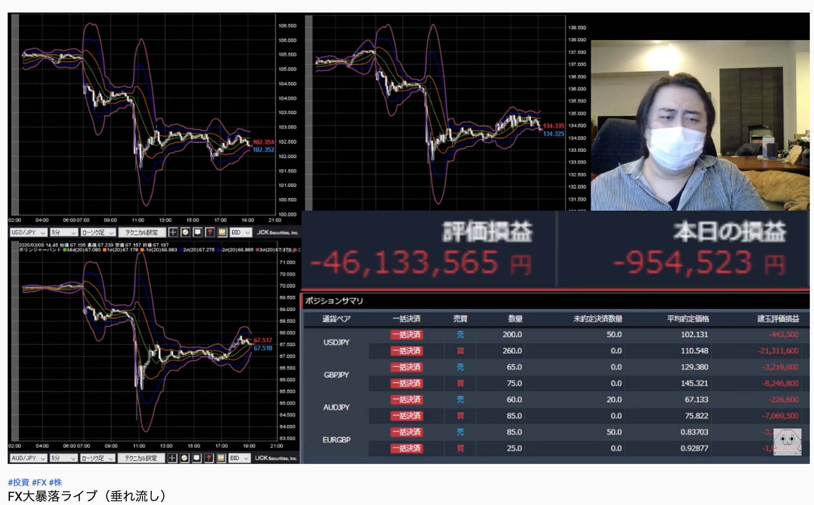Click the 通貨ペア column header

(x=336, y=319)
